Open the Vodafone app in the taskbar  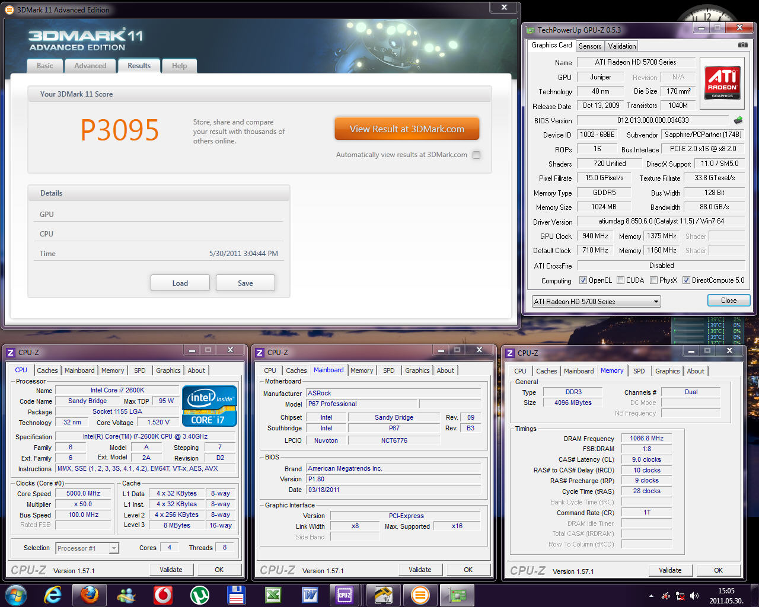pos(163,595)
